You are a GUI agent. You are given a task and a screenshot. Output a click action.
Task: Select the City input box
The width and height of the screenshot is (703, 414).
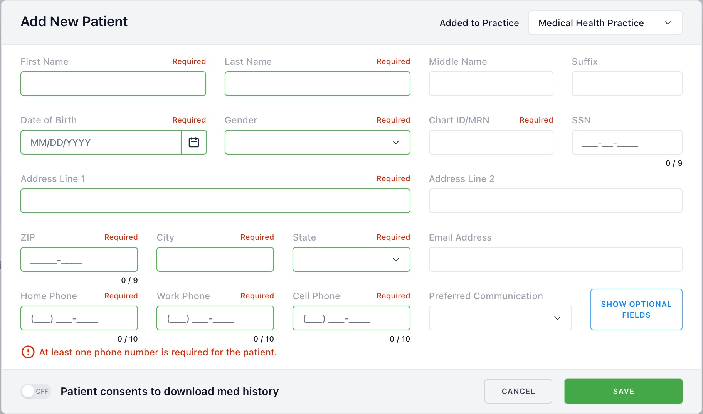215,259
